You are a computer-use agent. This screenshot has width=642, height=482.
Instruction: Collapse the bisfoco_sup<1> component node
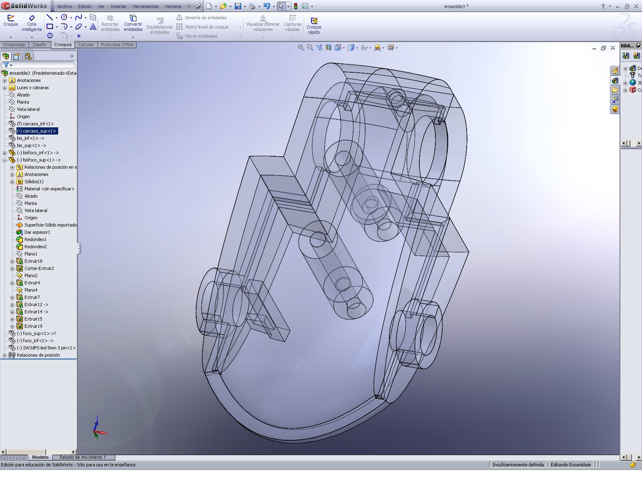[4, 160]
